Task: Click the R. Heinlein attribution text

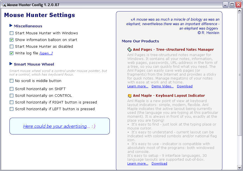Action: (x=208, y=33)
